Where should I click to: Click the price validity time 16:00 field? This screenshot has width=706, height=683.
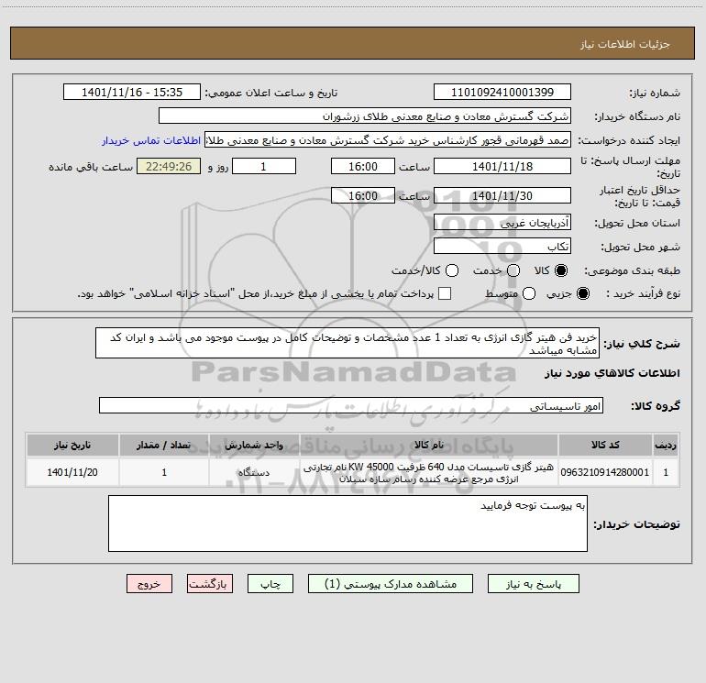click(x=363, y=195)
